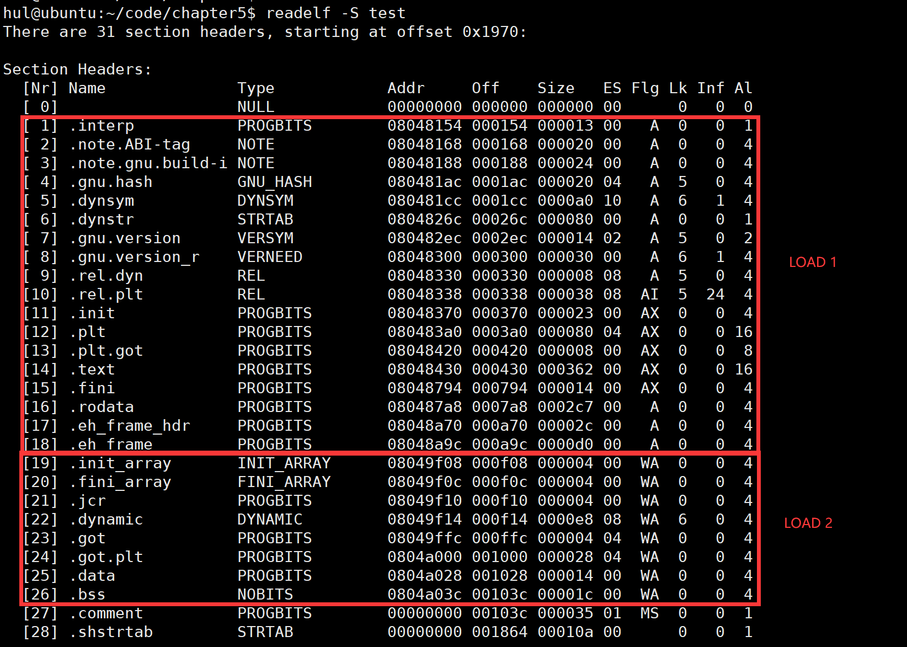Click the '.dynstr' section name
The image size is (907, 647).
[102, 220]
